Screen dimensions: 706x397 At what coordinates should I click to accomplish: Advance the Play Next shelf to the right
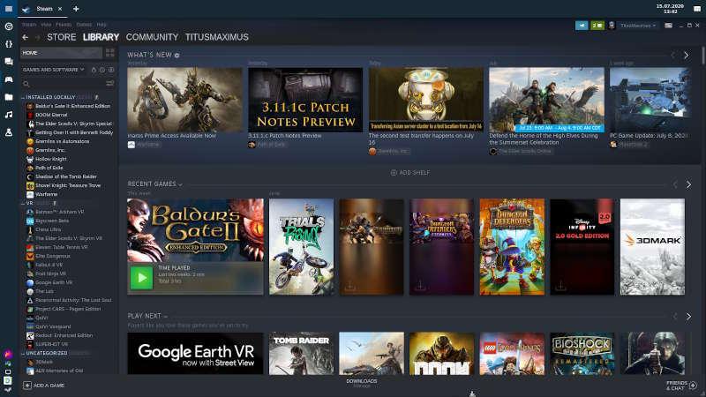688,317
